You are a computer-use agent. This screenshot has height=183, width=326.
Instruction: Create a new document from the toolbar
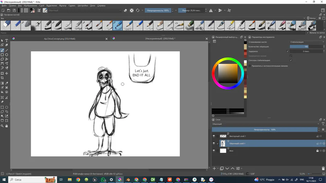[3, 10]
